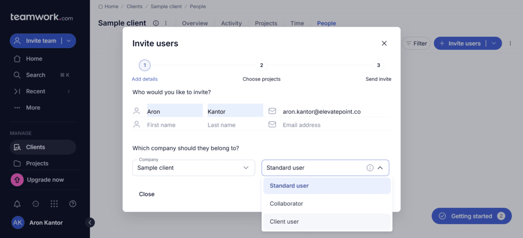Click the empty Last name field

click(235, 125)
